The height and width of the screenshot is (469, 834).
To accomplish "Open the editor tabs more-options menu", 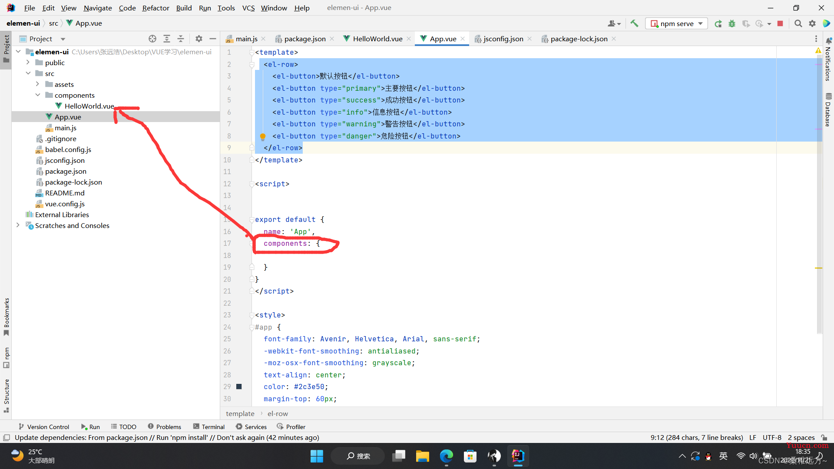I will 816,39.
